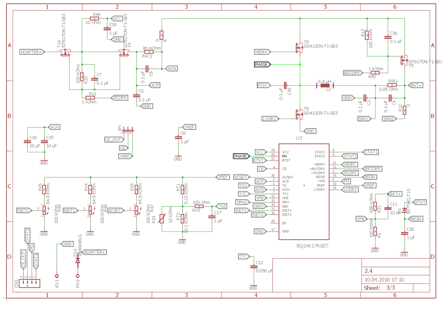Select the LODRV label beside T8
The image size is (442, 310).
pyautogui.click(x=270, y=119)
